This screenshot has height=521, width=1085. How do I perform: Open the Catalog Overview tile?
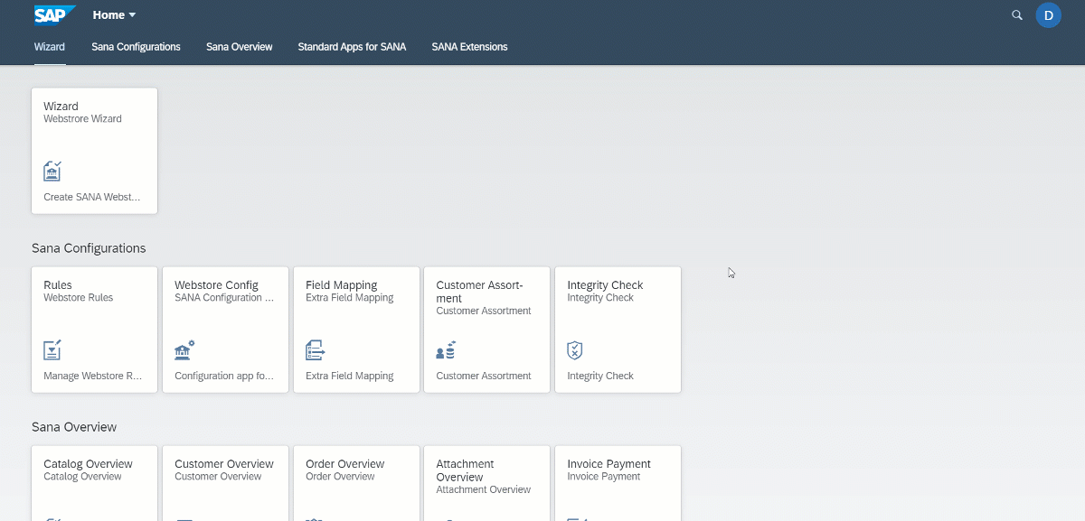pyautogui.click(x=95, y=483)
